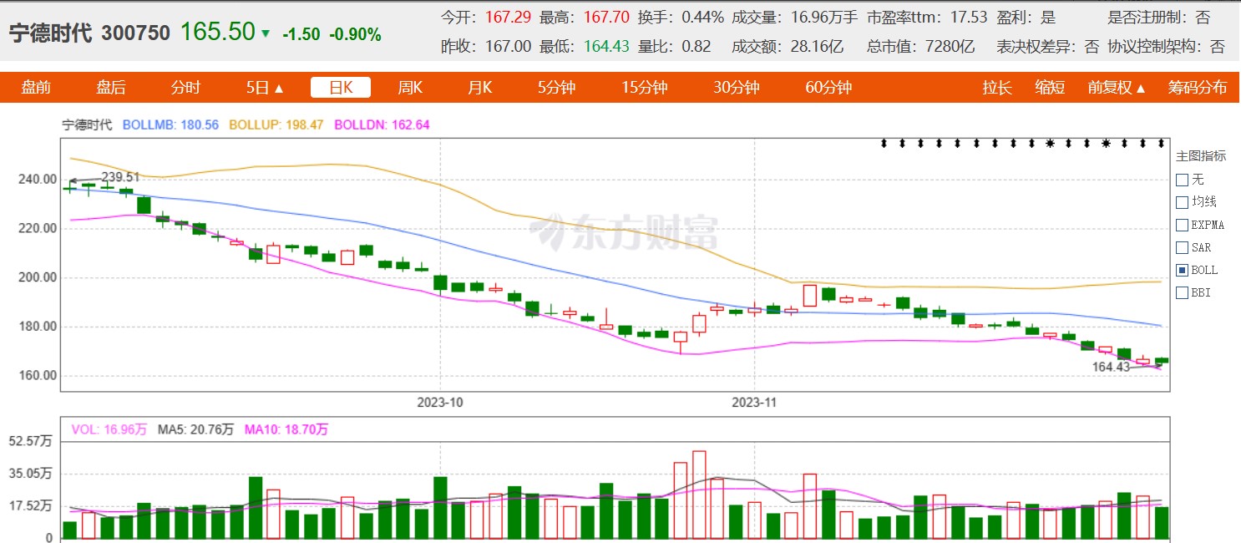Click the rightmost double-arrow marker above the chart
Image resolution: width=1241 pixels, height=543 pixels.
(1161, 144)
